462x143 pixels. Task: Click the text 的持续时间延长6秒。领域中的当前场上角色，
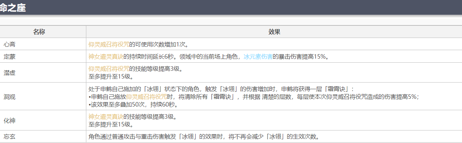pos(183,56)
